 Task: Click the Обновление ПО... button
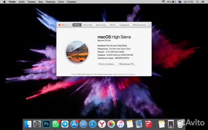(127, 64)
